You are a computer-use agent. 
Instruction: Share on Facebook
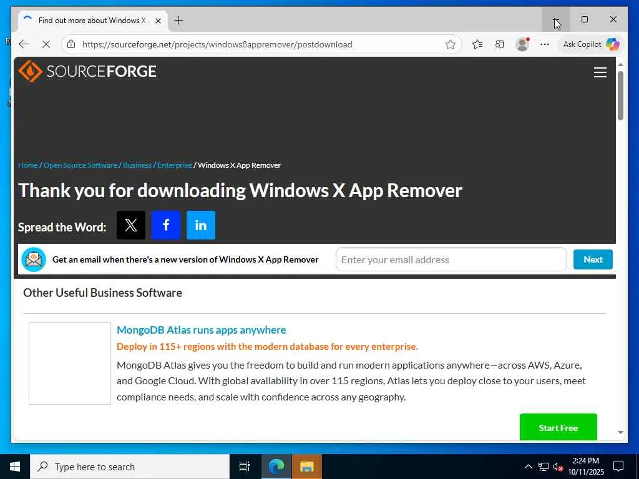166,225
